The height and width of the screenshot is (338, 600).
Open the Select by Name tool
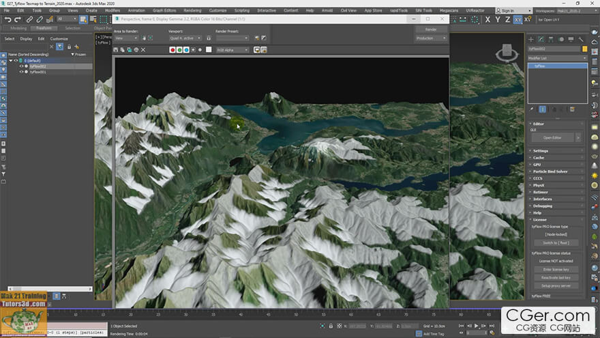[x=93, y=19]
